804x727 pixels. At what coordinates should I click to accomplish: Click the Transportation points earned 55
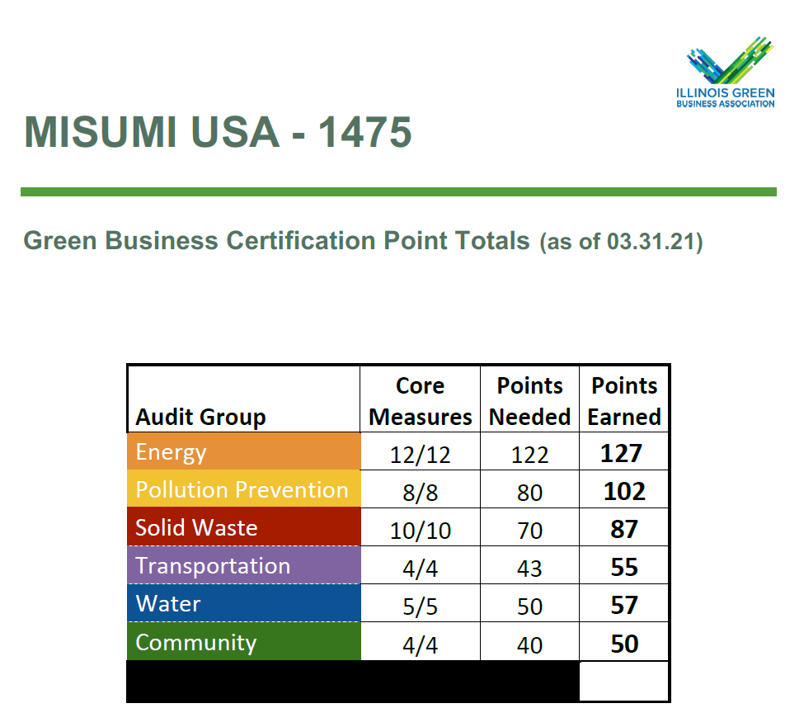(x=624, y=567)
